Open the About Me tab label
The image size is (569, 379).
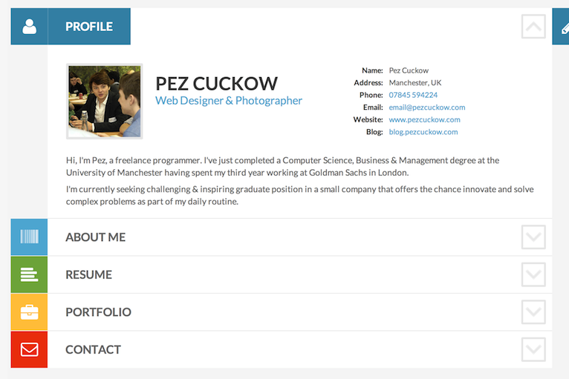(95, 237)
